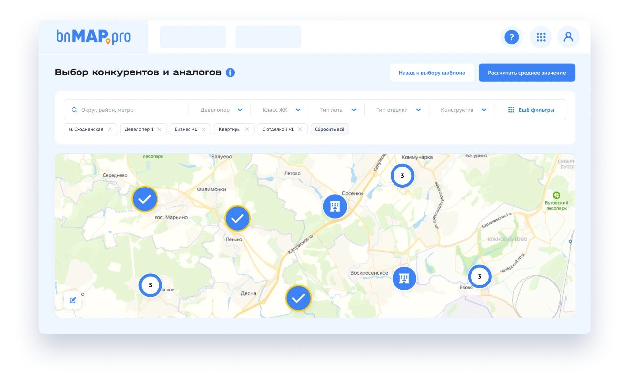Expand the Девелопер dropdown
The image size is (630, 376).
click(x=222, y=110)
